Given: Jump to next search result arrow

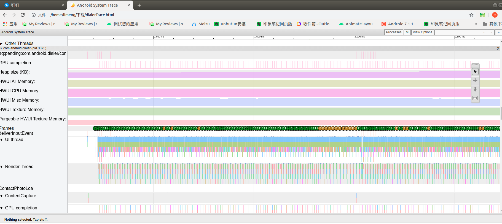Looking at the screenshot, I should pyautogui.click(x=491, y=32).
